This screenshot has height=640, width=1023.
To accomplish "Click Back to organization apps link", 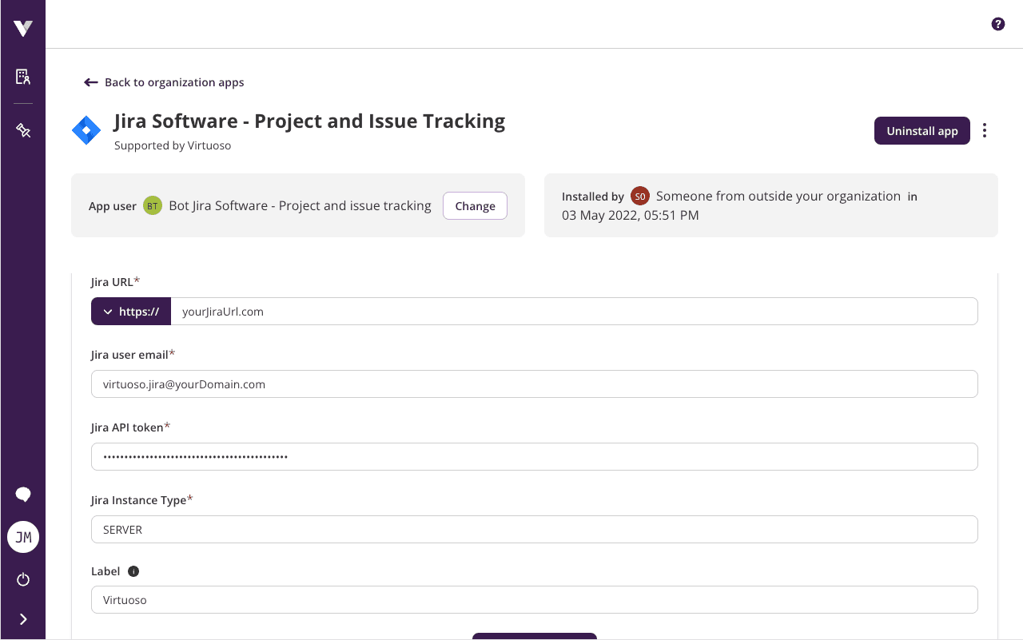I will tap(173, 82).
